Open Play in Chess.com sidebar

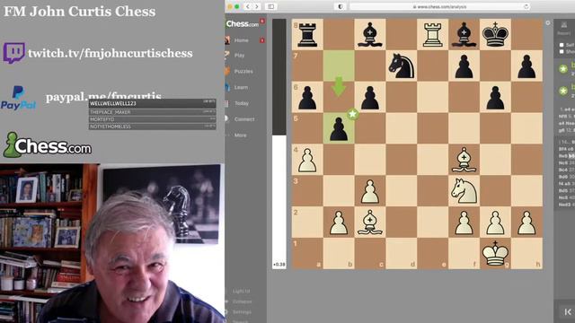coord(240,56)
